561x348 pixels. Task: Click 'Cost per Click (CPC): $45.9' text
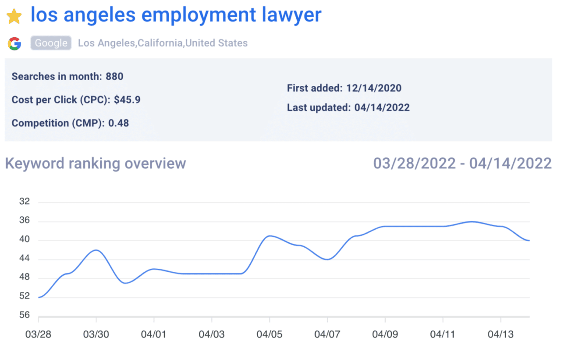pos(76,99)
